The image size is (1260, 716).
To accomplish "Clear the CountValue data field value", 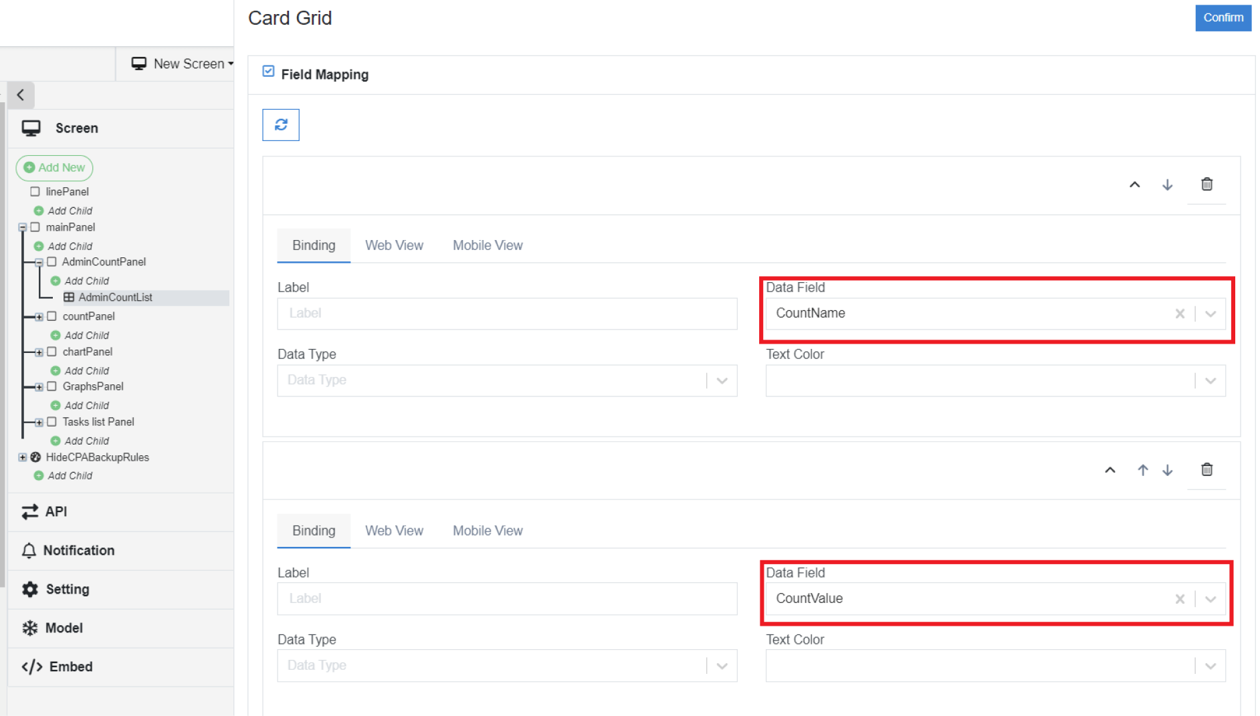I will [x=1180, y=599].
